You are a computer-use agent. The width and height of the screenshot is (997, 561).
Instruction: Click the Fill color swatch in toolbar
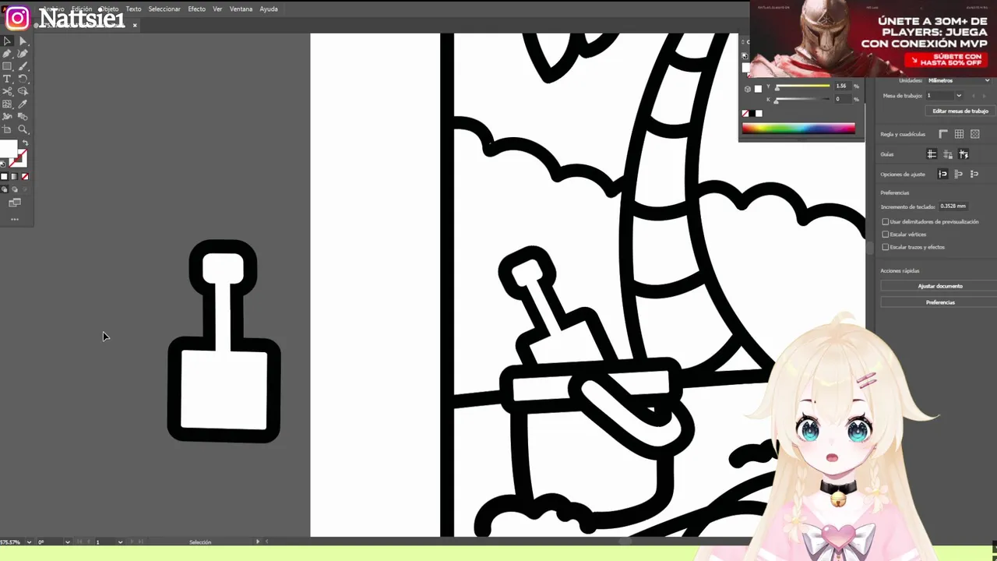click(8, 150)
